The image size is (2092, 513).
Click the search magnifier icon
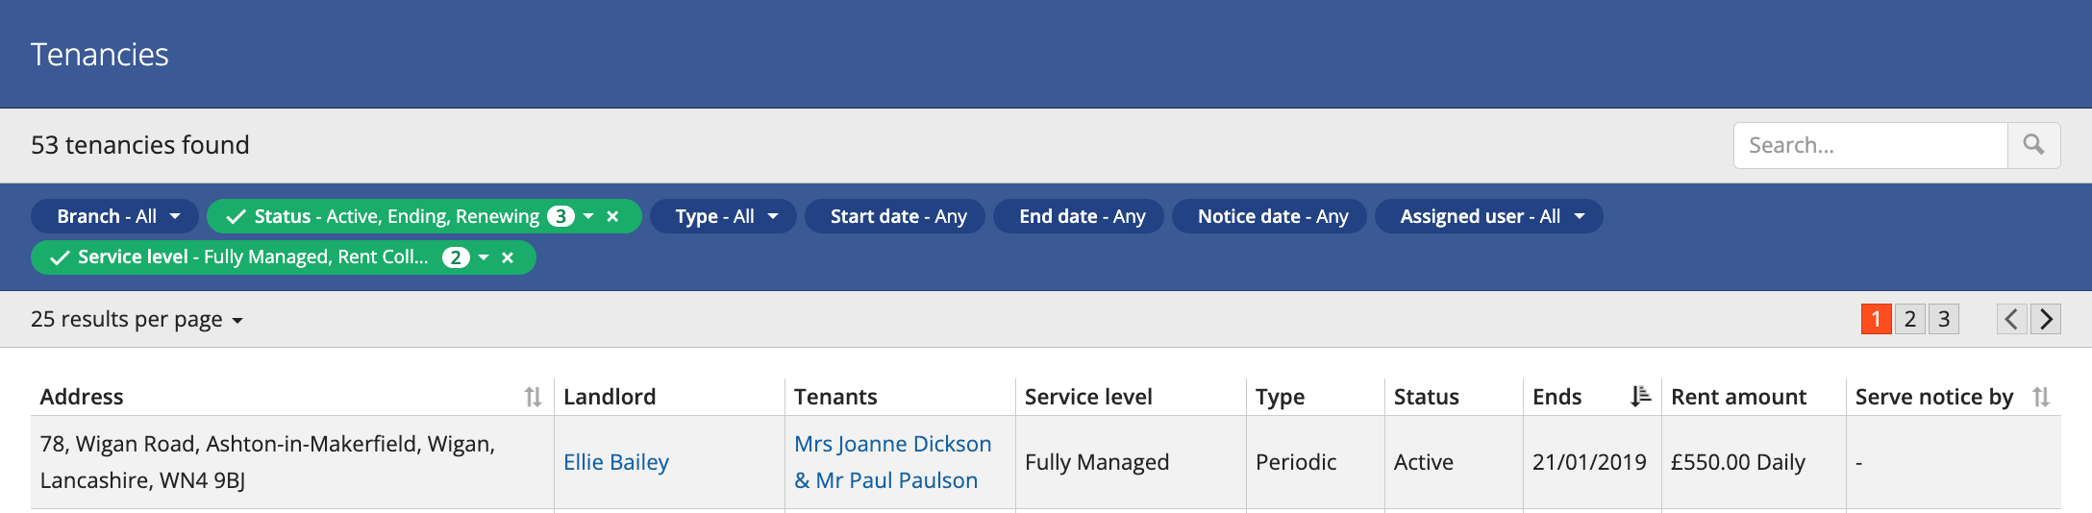click(2033, 145)
